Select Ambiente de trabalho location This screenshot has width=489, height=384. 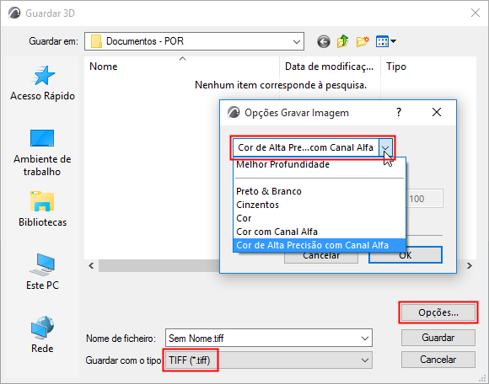42,152
